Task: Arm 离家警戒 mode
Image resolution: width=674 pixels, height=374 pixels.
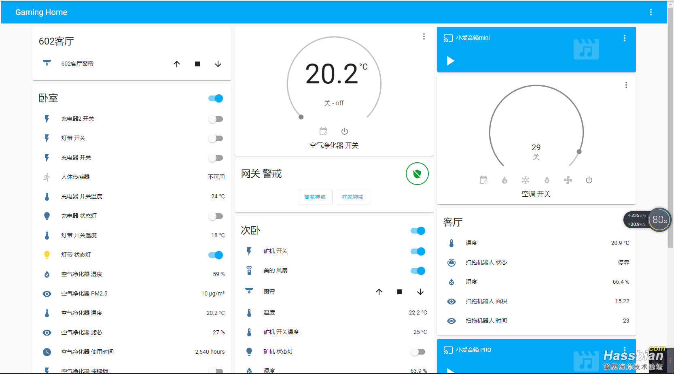Action: (x=315, y=197)
